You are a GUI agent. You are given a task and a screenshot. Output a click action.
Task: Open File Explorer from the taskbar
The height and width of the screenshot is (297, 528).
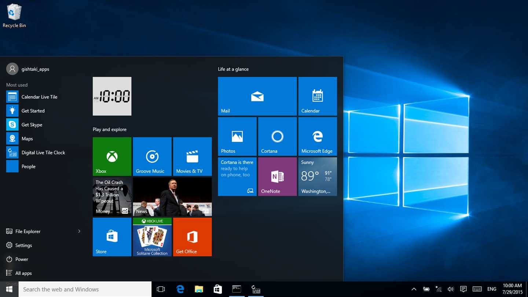[x=199, y=289]
